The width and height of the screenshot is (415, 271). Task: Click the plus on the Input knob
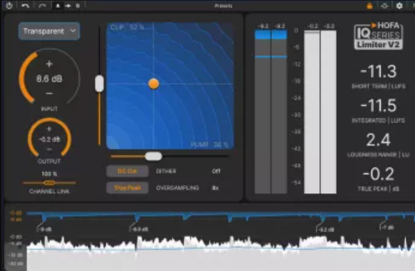coord(49,64)
